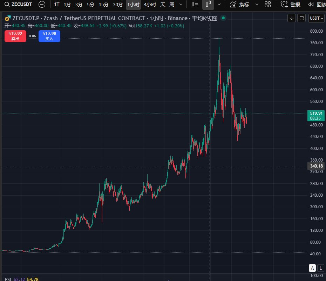Screen dimensions: 326x281
Task: Click the 519.91 current price label
Action: 316,116
